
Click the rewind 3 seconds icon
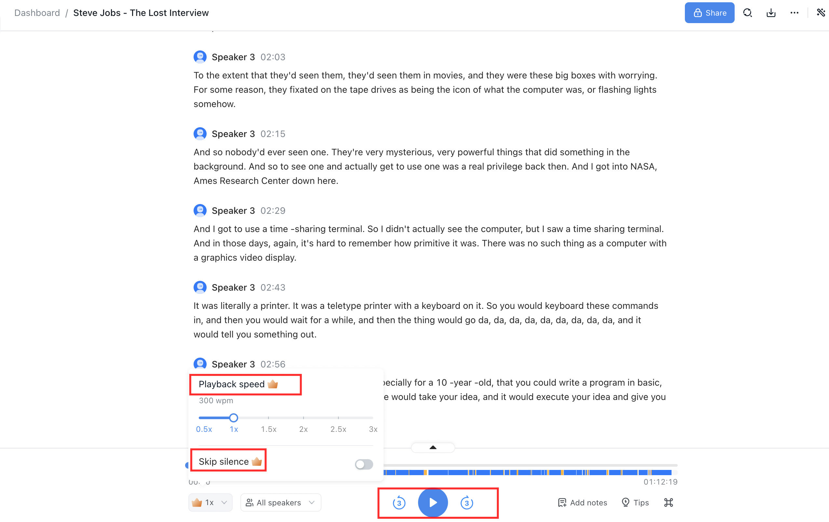pyautogui.click(x=399, y=502)
